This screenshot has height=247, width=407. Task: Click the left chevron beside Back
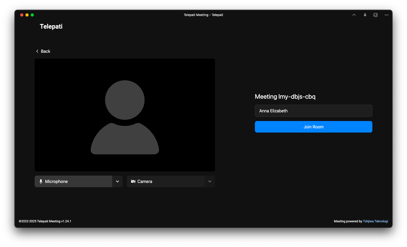pos(37,51)
